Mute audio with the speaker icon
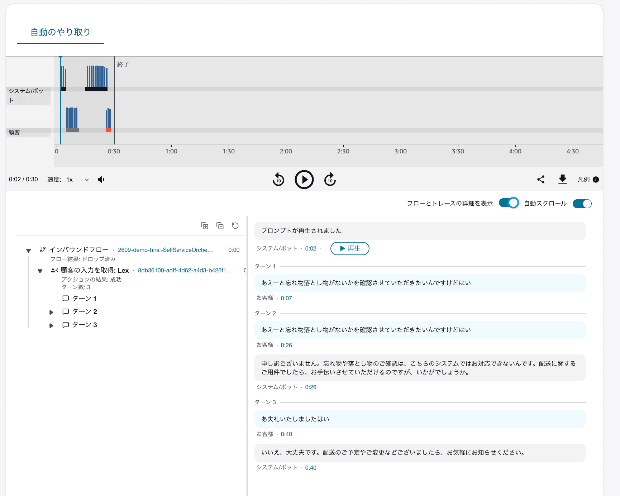 point(101,180)
